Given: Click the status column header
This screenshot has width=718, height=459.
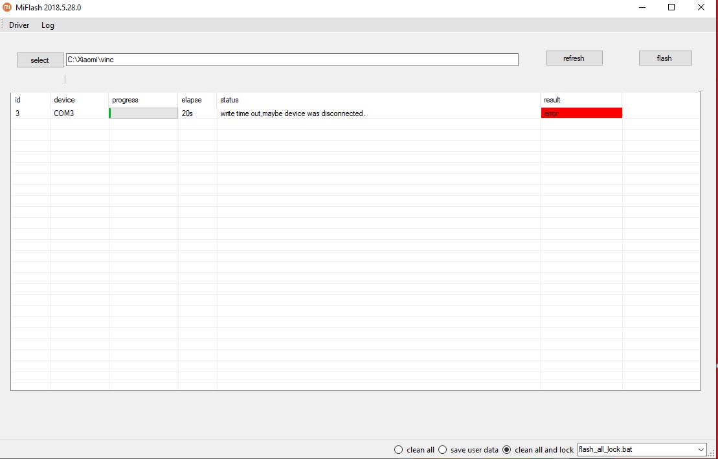Looking at the screenshot, I should click(x=379, y=100).
